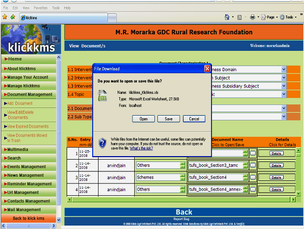Open the Page toolbar menu
304x229 pixels.
(270, 17)
